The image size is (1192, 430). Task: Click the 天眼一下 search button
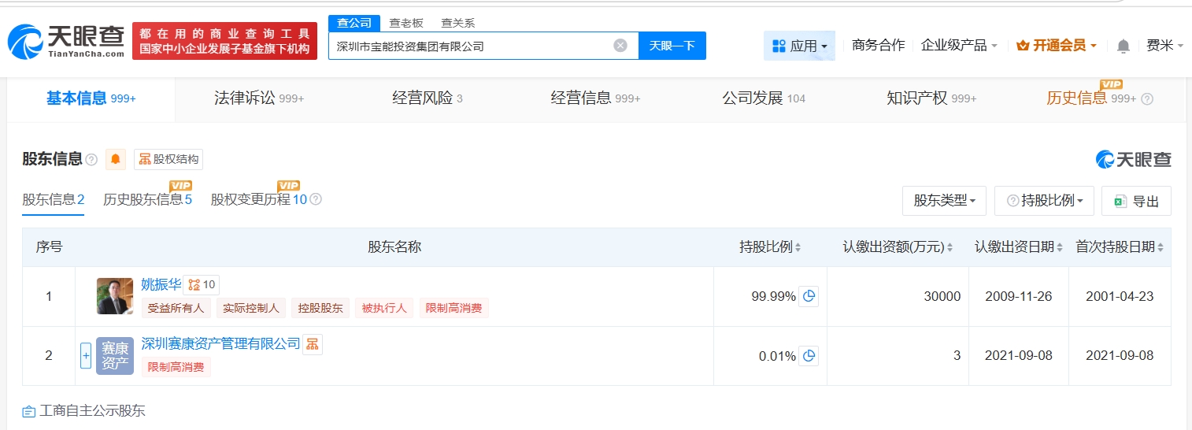(x=672, y=46)
